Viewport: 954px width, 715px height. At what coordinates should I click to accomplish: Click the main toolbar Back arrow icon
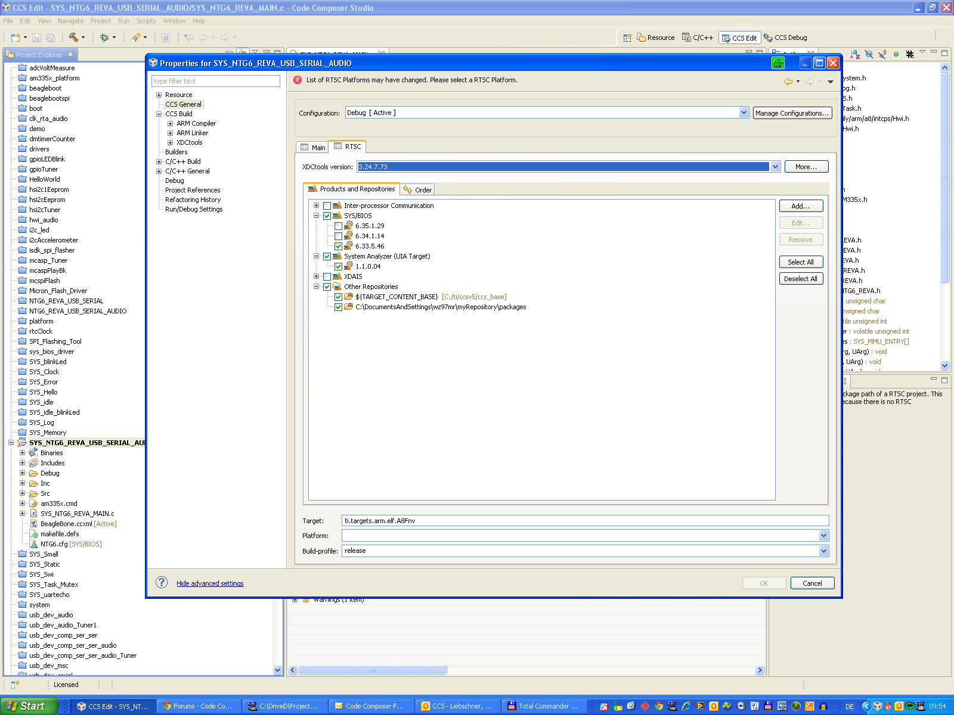[x=203, y=38]
